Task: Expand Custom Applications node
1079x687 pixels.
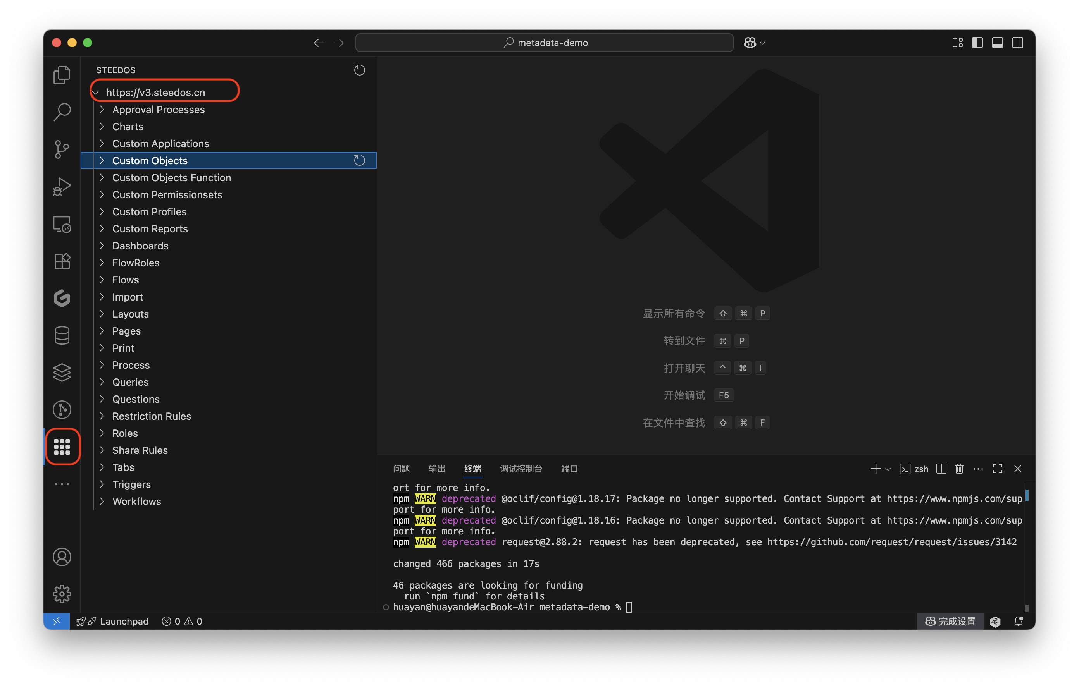Action: tap(102, 143)
